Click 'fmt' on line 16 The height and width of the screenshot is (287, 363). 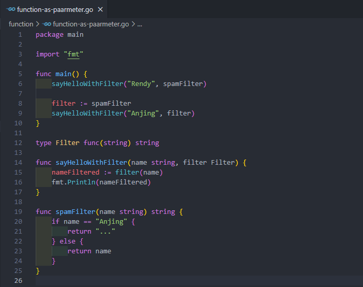click(57, 182)
